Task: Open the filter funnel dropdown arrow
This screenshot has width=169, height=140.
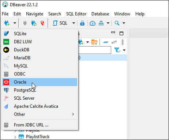Action: point(124,50)
